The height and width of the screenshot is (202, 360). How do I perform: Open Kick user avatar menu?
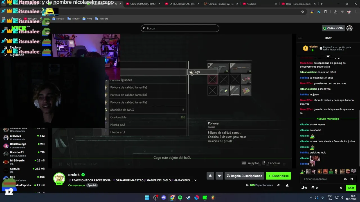[350, 28]
